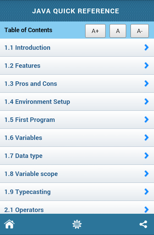
Task: Click the chevron beside Typecasting
Action: [146, 192]
